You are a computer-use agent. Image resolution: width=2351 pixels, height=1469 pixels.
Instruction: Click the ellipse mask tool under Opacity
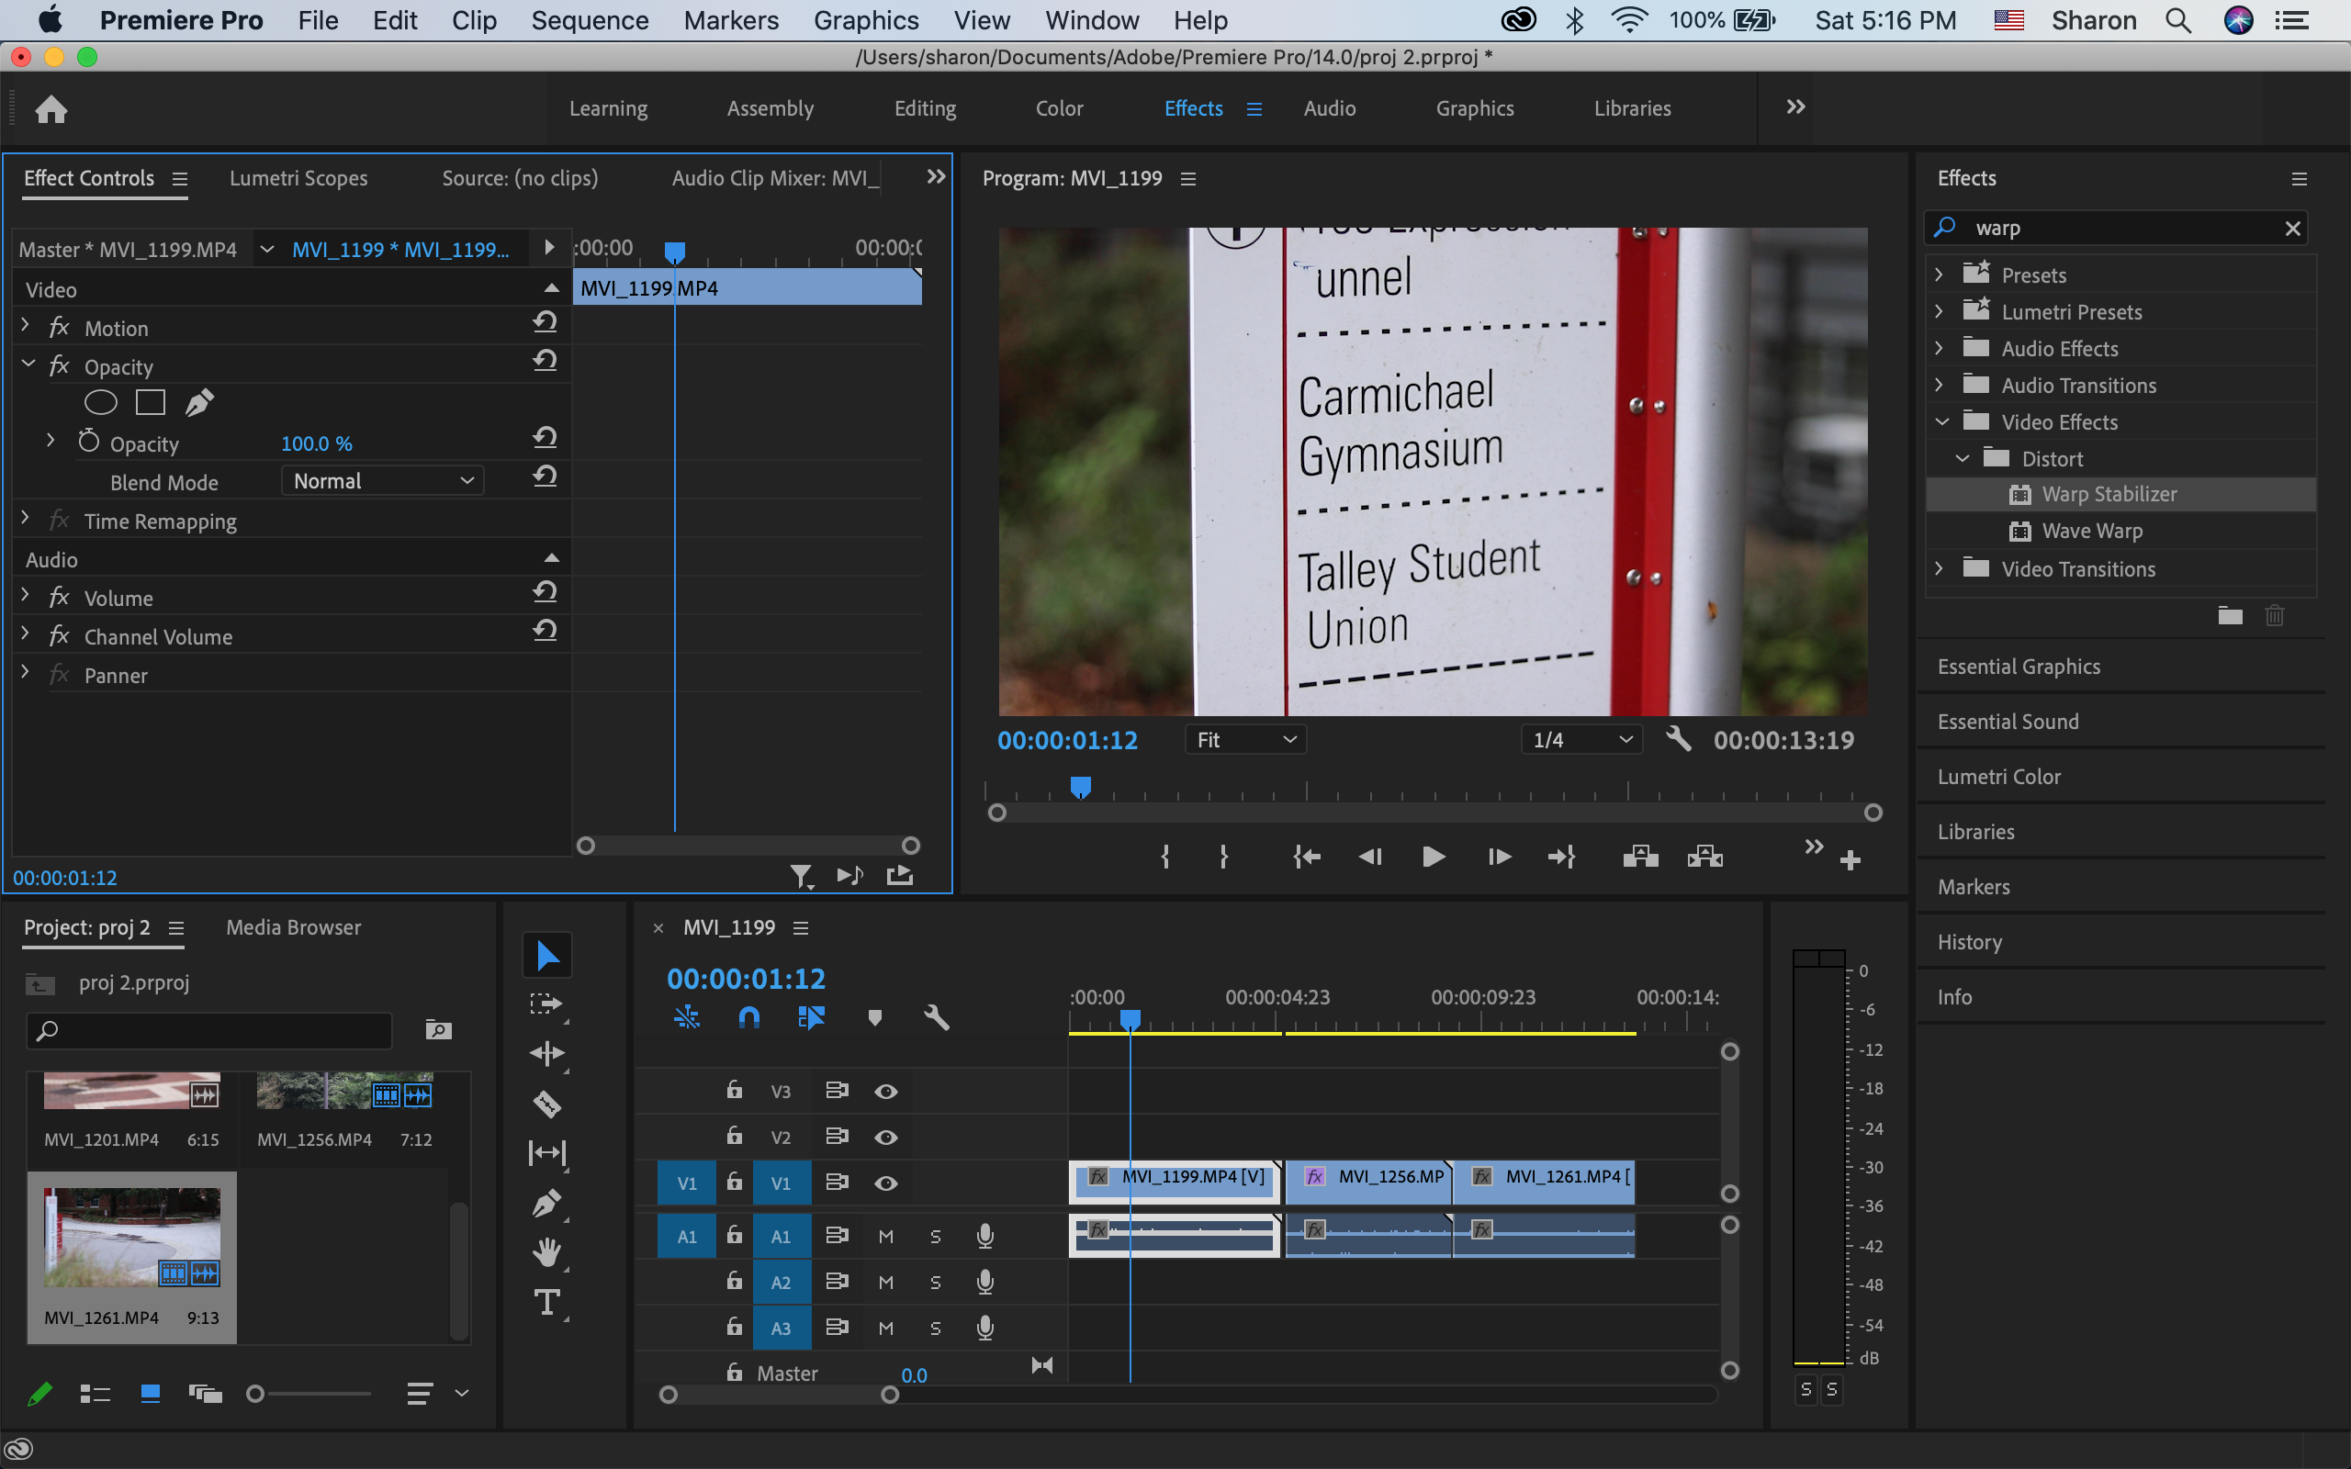(100, 402)
